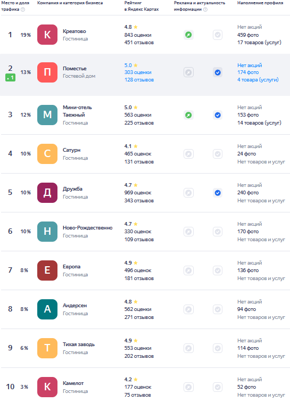Viewport: 290px width, 402px height.
Task: Click the advertising icon for Камелот
Action: click(188, 387)
